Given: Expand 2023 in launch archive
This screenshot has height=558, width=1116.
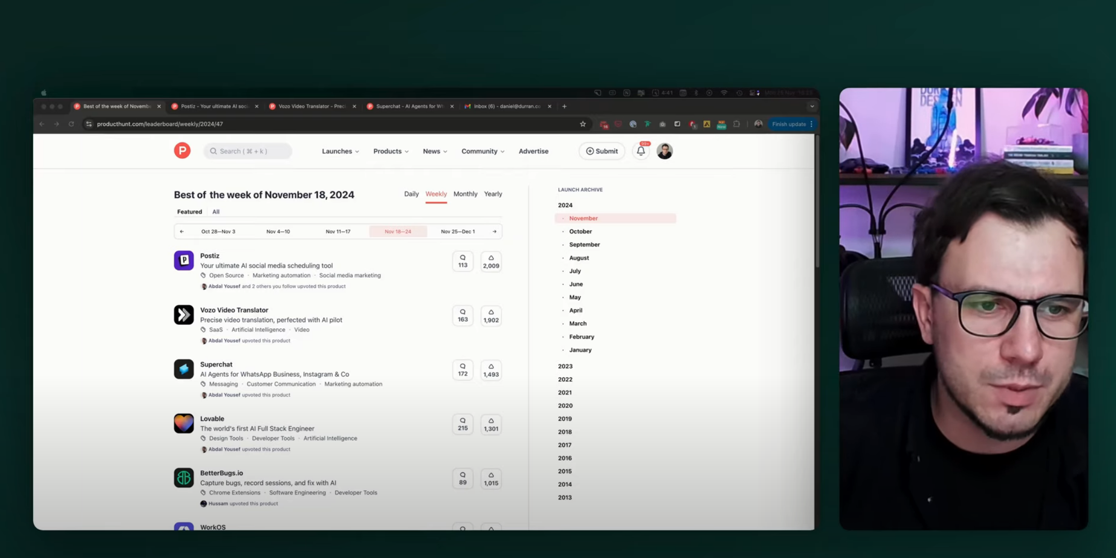Looking at the screenshot, I should click(x=565, y=366).
